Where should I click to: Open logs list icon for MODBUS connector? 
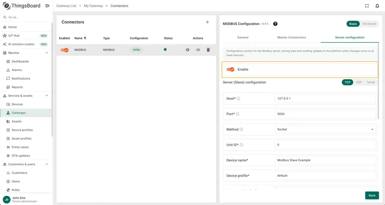coord(198,50)
